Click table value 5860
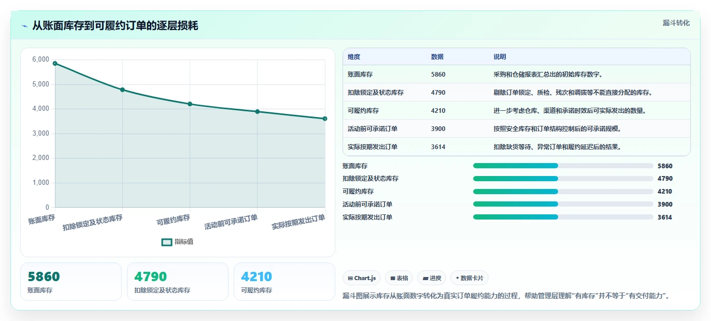The width and height of the screenshot is (711, 321). pyautogui.click(x=438, y=75)
